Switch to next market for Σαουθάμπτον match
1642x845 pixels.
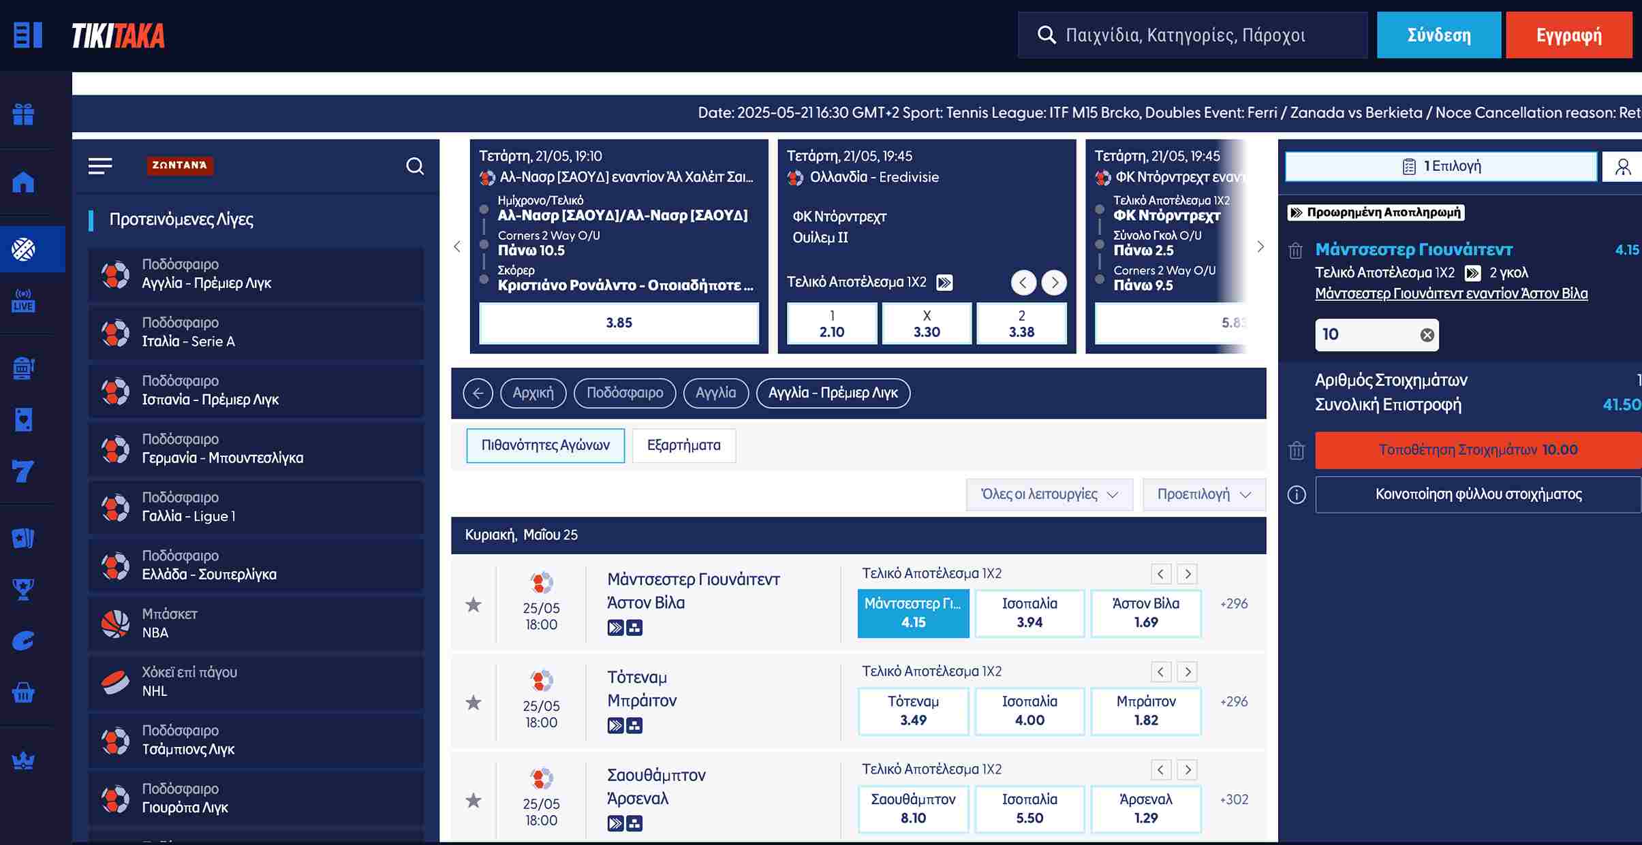click(x=1188, y=770)
